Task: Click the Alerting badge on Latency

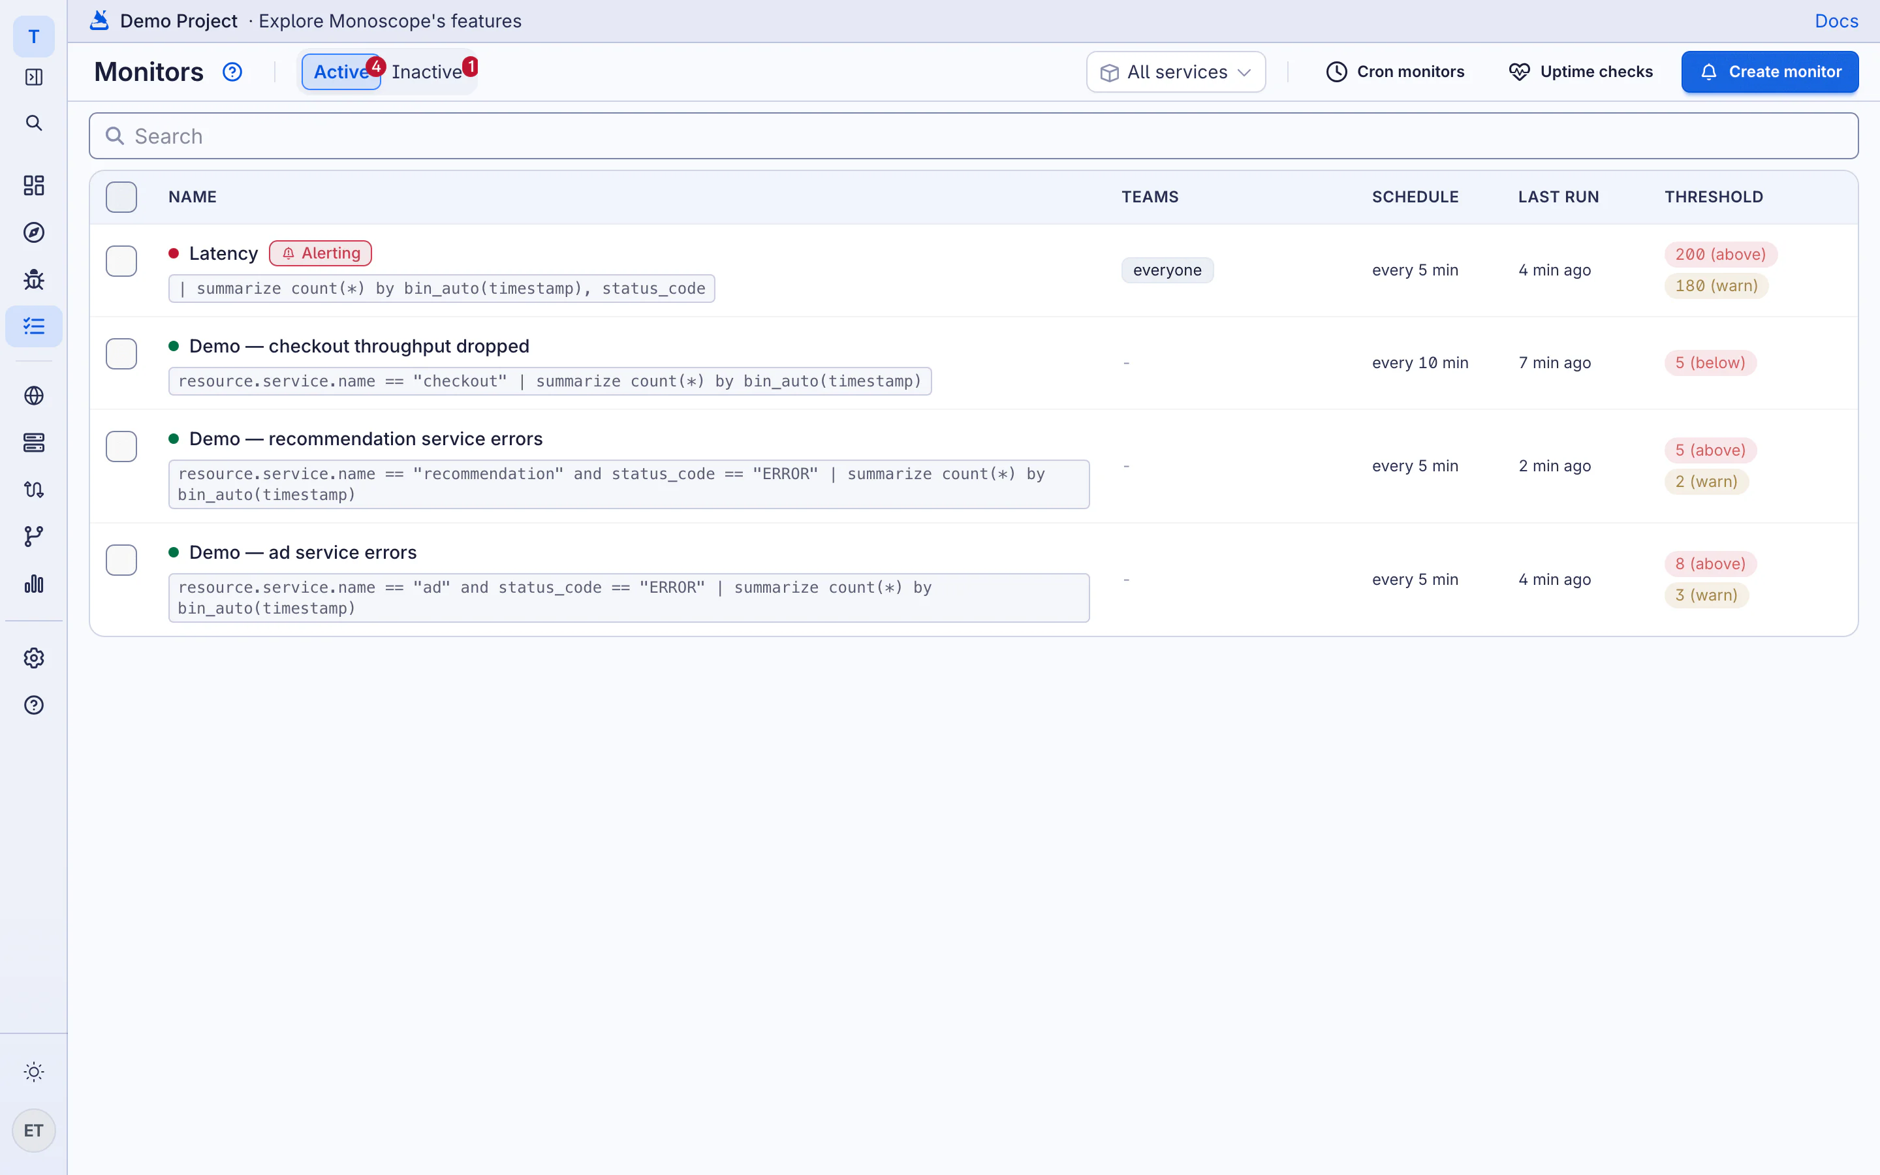Action: (320, 253)
